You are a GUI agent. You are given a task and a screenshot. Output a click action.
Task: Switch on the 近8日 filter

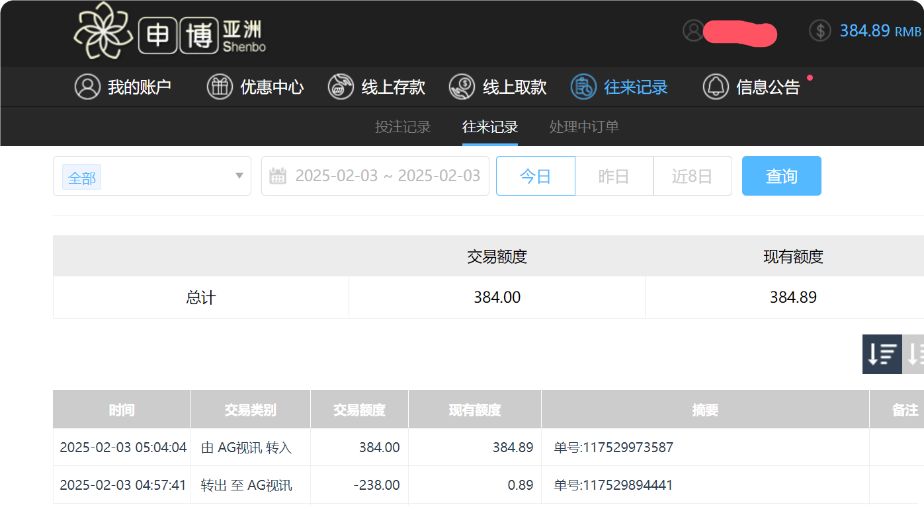(x=693, y=176)
